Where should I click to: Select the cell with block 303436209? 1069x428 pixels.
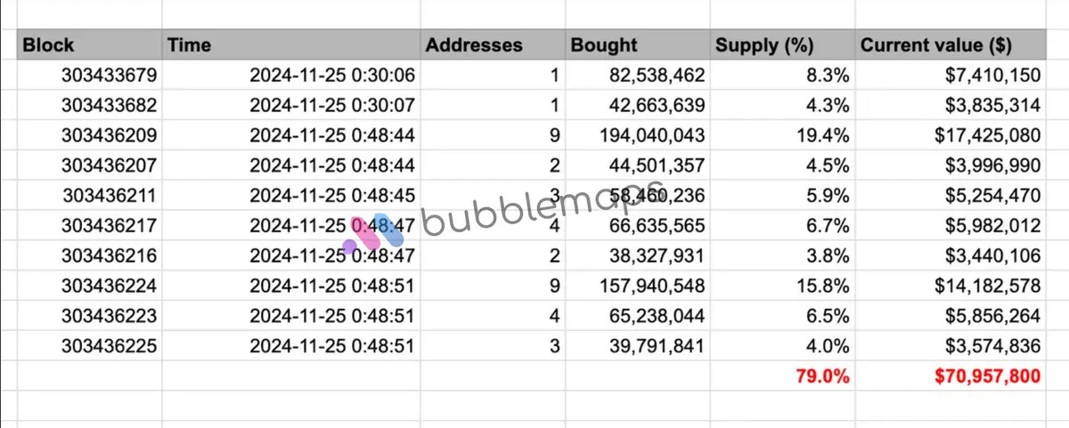click(109, 135)
